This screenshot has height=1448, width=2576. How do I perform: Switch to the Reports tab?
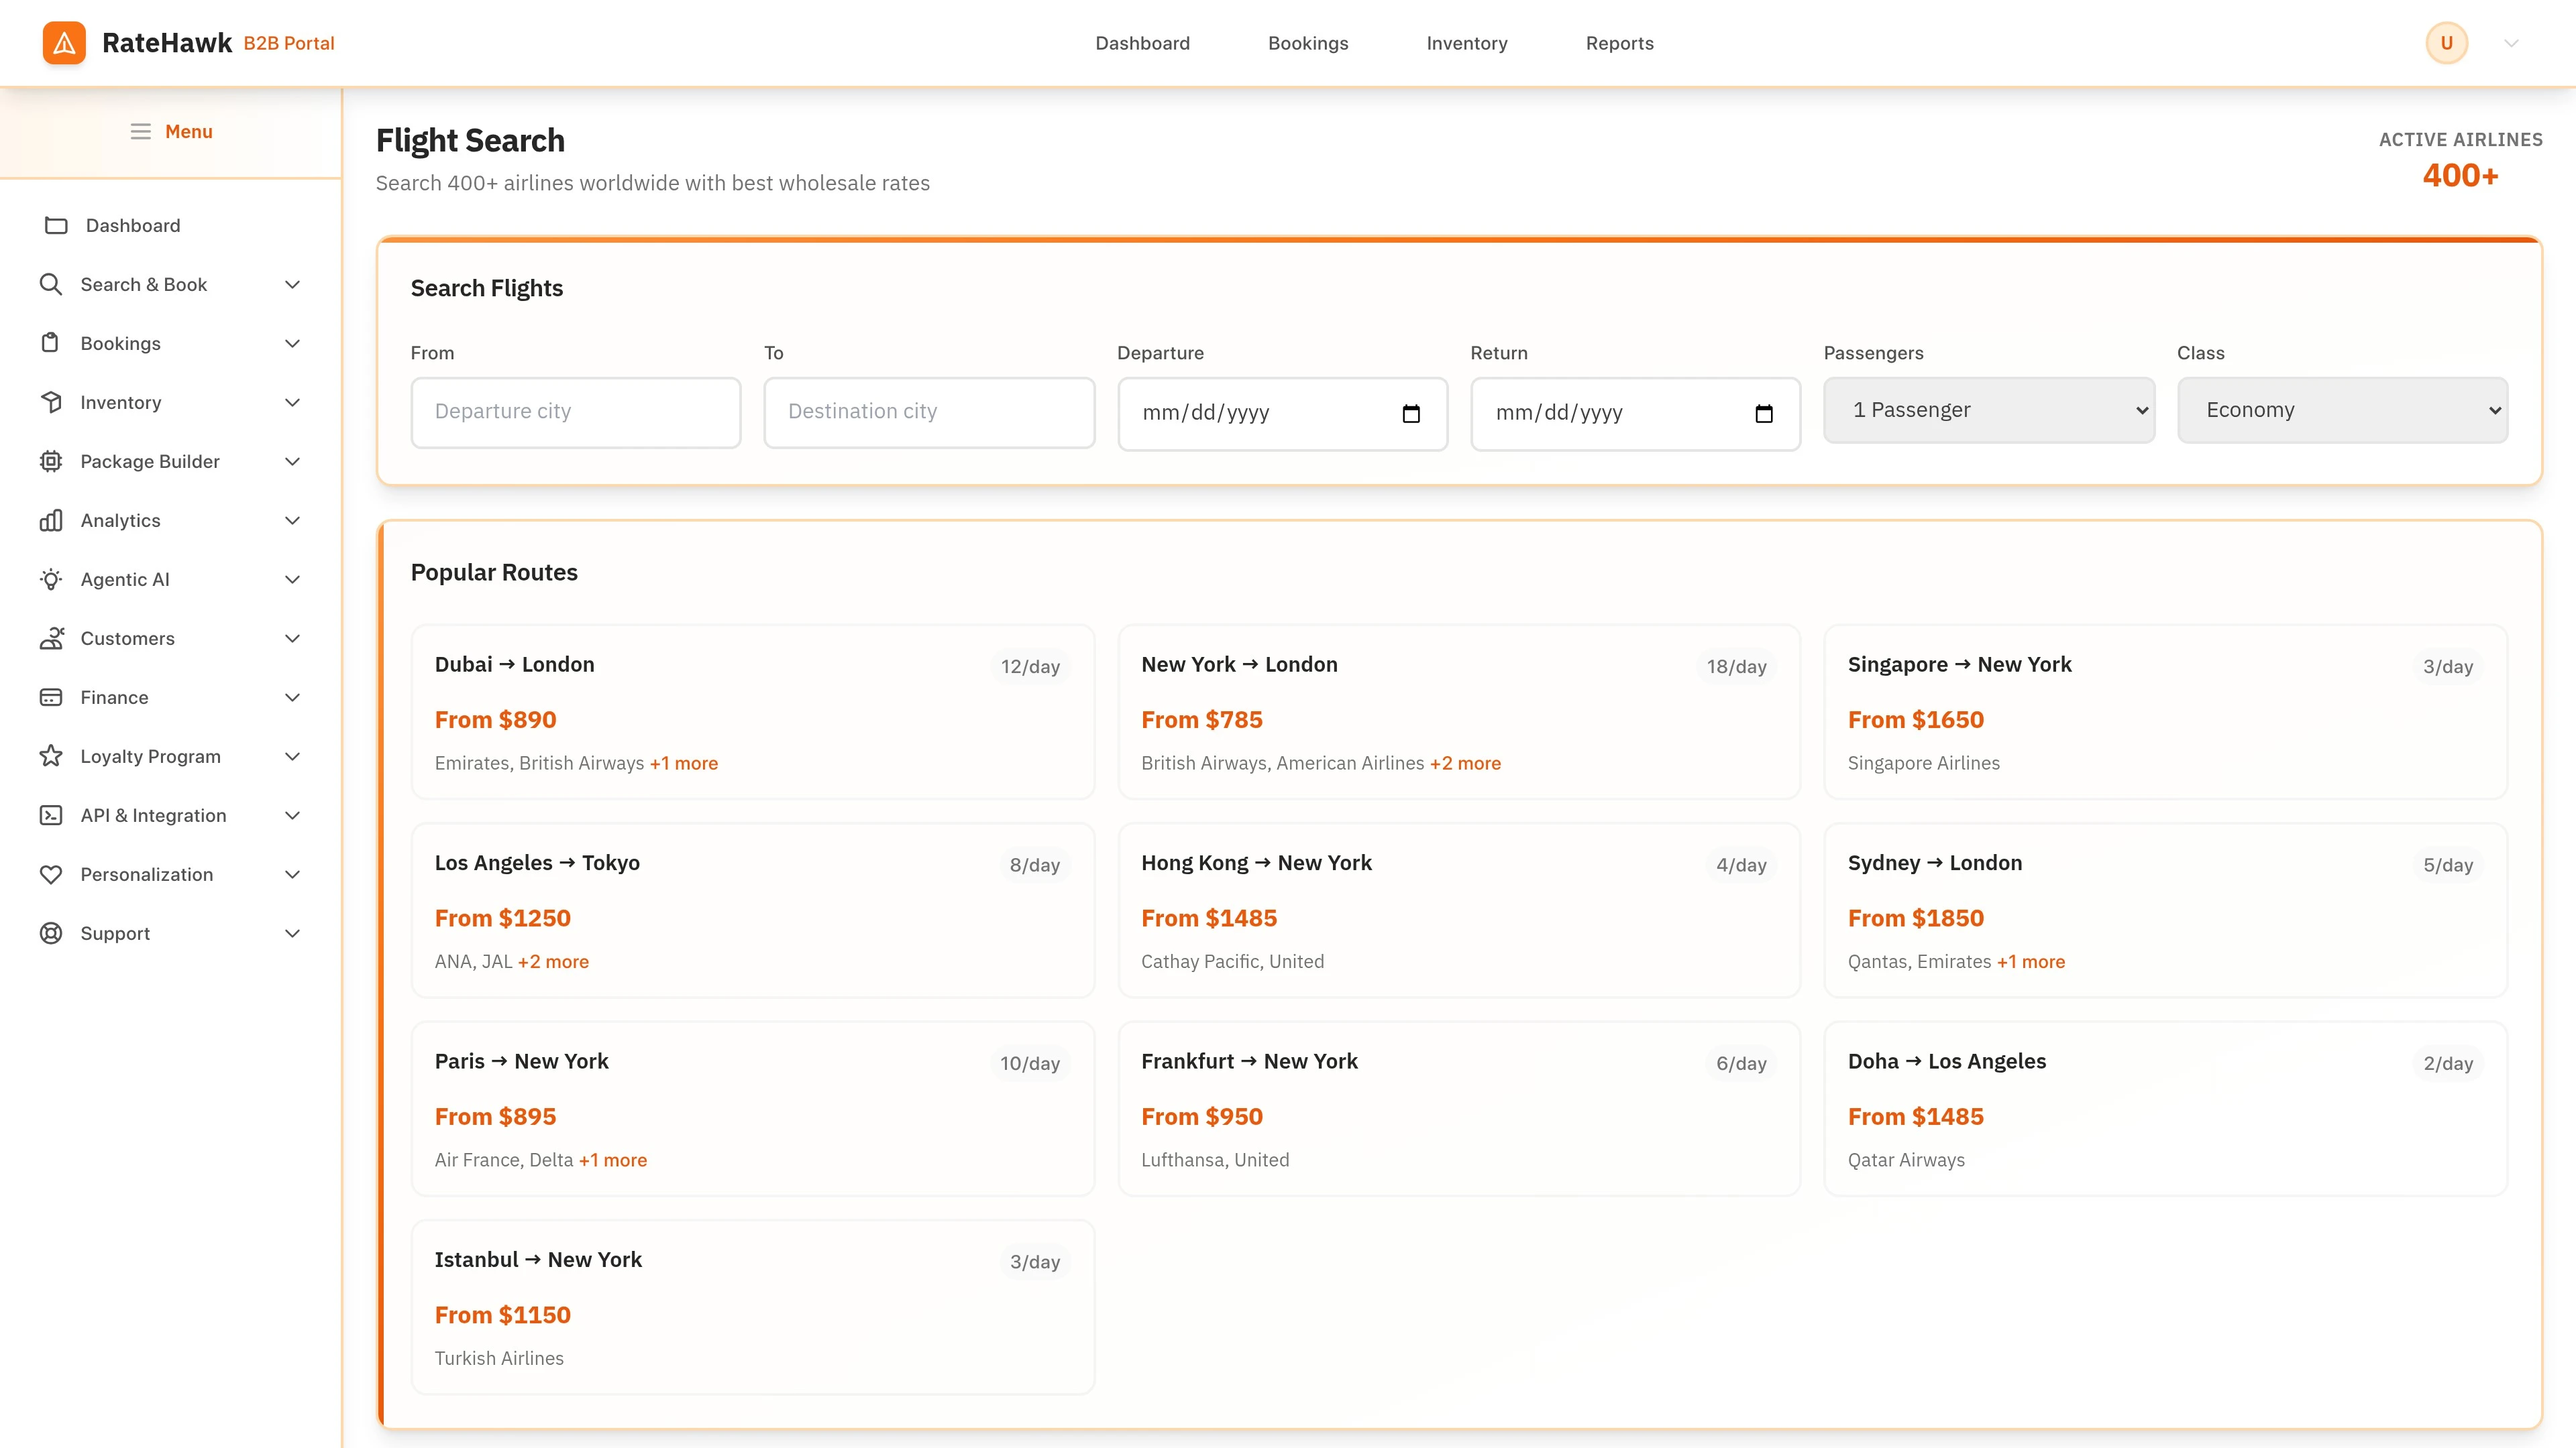pos(1619,43)
